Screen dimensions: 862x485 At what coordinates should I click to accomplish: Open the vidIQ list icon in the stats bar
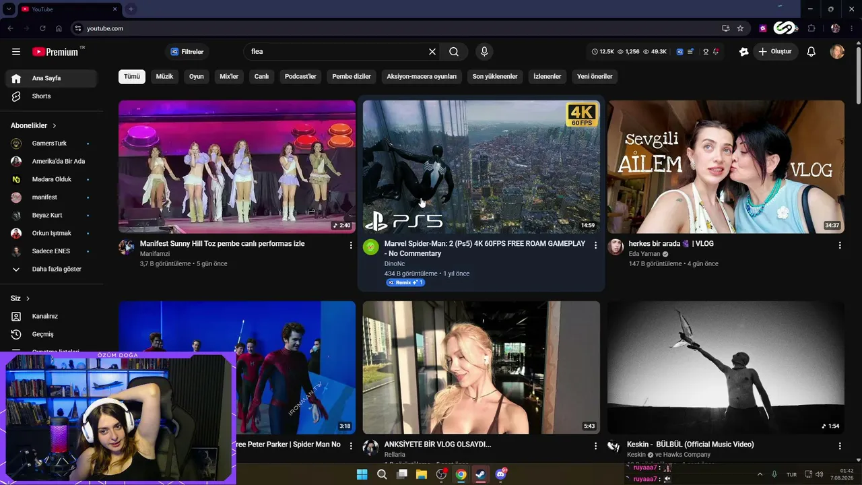(x=690, y=52)
